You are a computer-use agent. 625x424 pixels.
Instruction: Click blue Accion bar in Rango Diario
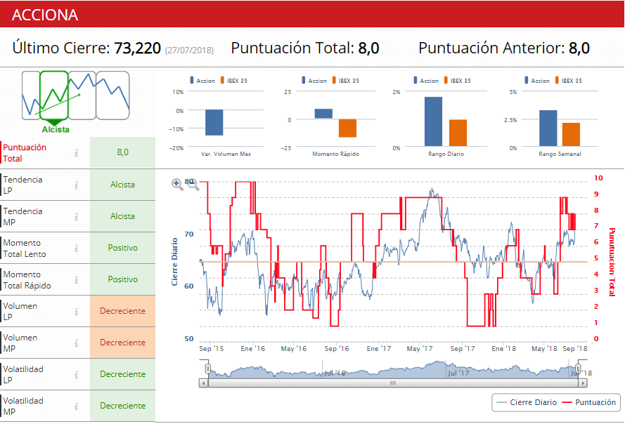[x=433, y=121]
